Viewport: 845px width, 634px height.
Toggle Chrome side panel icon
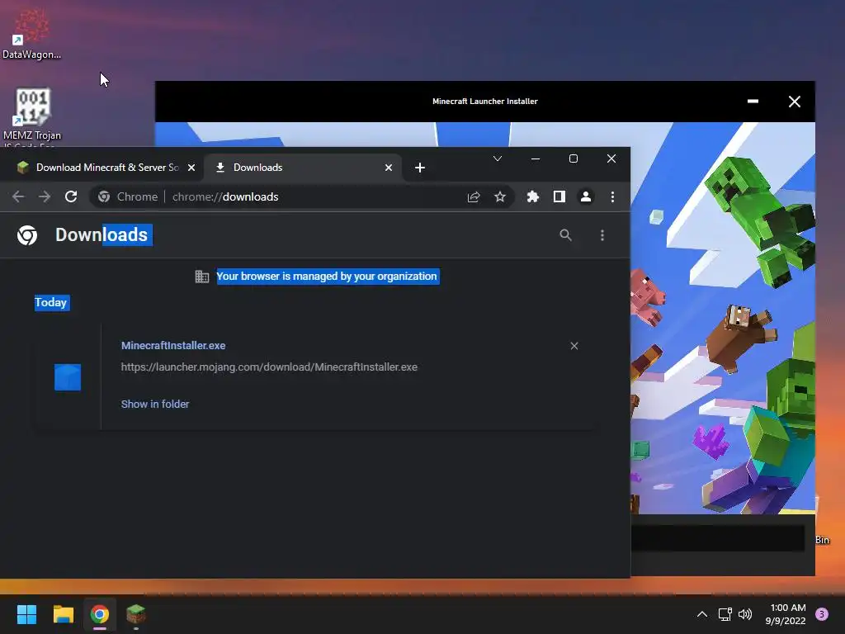559,196
